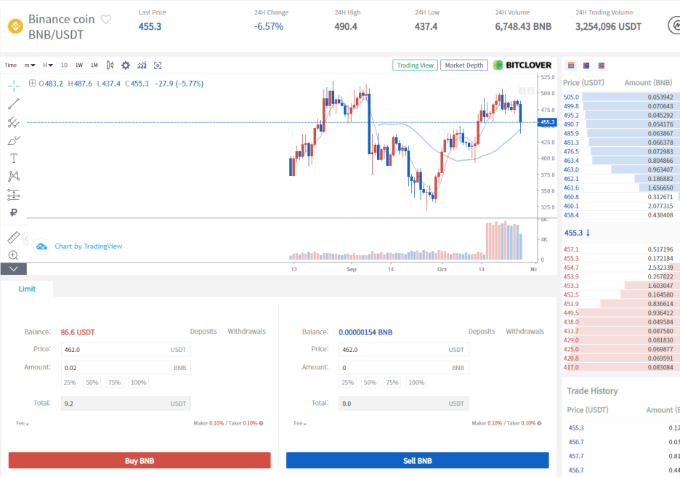This screenshot has height=477, width=680.
Task: Collapse the drawing toolbar chevron button
Action: coord(14,268)
